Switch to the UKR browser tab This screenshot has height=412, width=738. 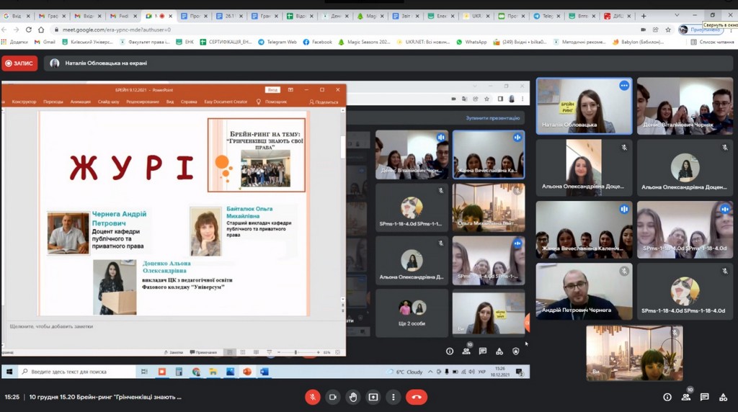(x=476, y=16)
